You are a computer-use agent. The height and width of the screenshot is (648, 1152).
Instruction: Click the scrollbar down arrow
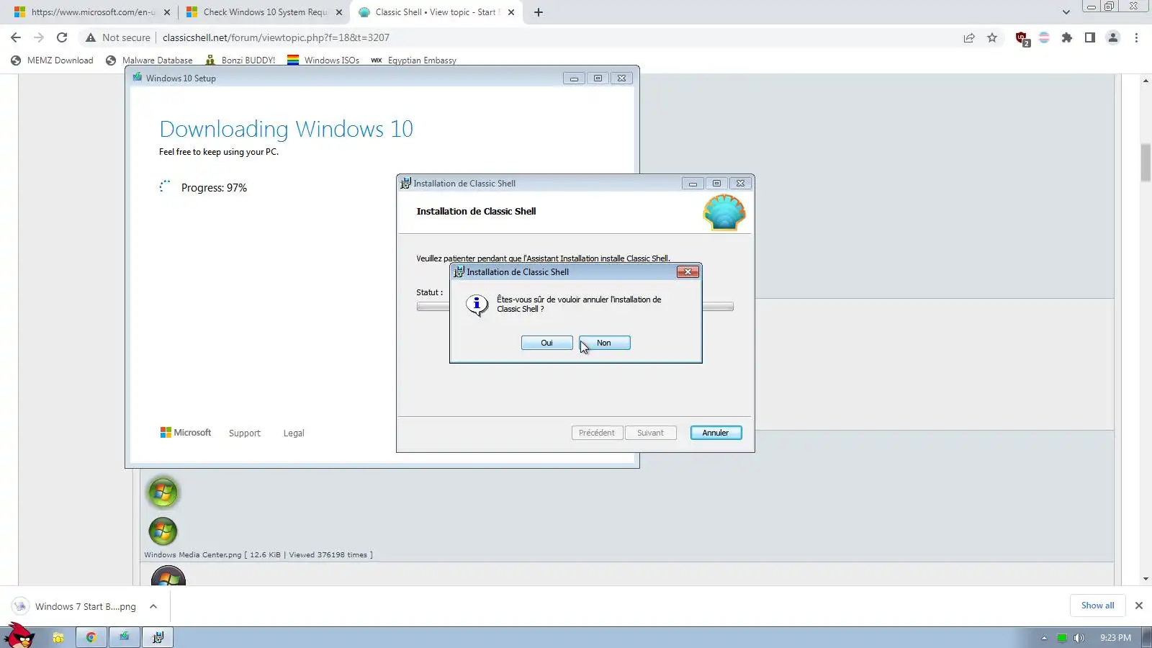[1146, 579]
